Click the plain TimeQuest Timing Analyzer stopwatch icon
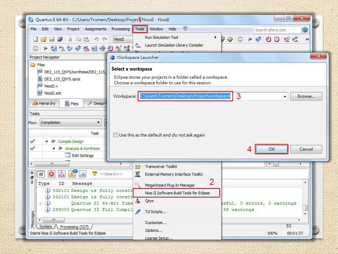Image resolution: width=338 pixels, height=254 pixels. [x=277, y=39]
